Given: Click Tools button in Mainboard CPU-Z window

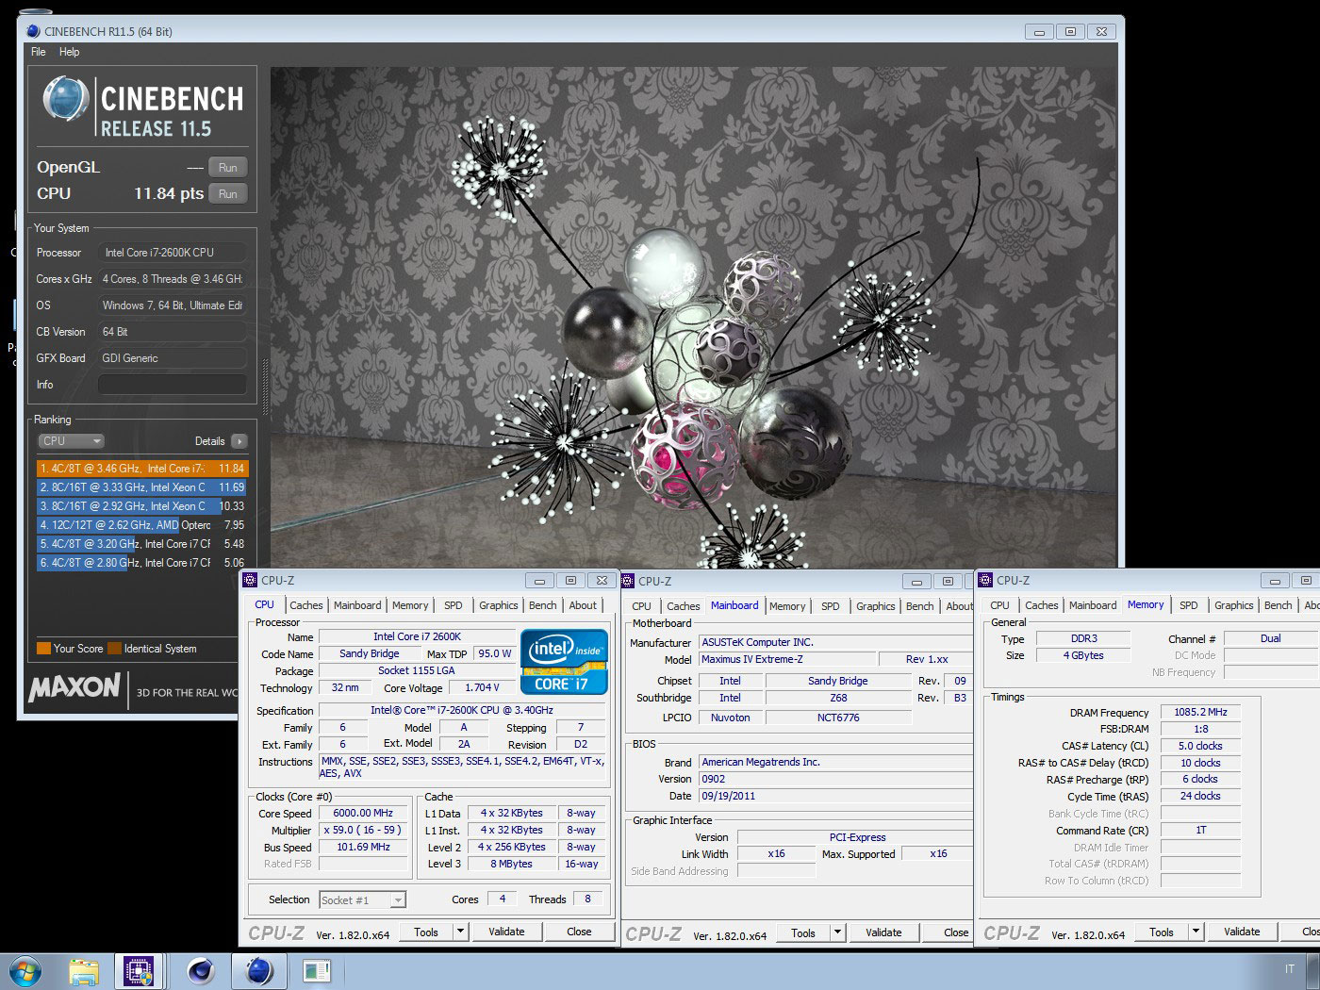Looking at the screenshot, I should (803, 932).
